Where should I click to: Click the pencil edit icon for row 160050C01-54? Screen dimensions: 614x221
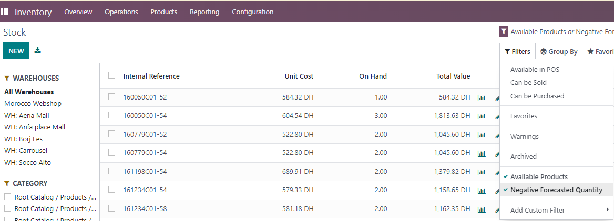pos(497,116)
